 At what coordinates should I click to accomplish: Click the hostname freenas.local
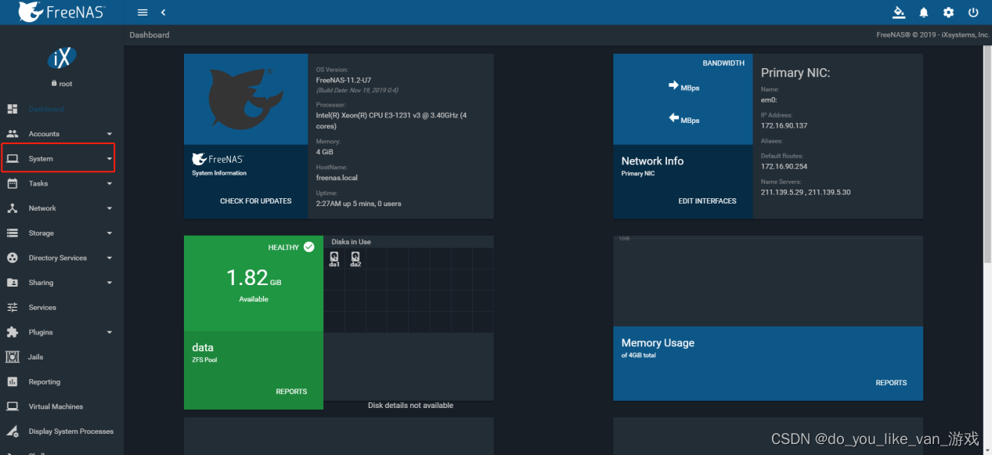tap(337, 178)
